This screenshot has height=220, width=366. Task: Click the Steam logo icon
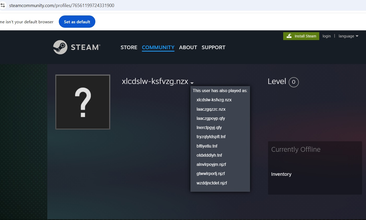coord(60,47)
